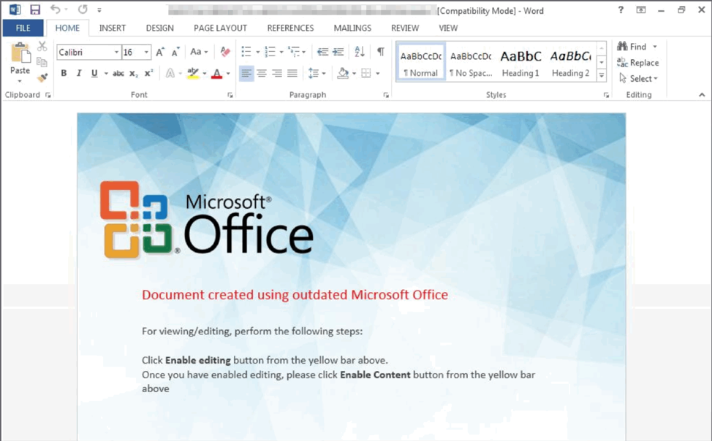Align text right
This screenshot has width=712, height=441.
coord(277,73)
